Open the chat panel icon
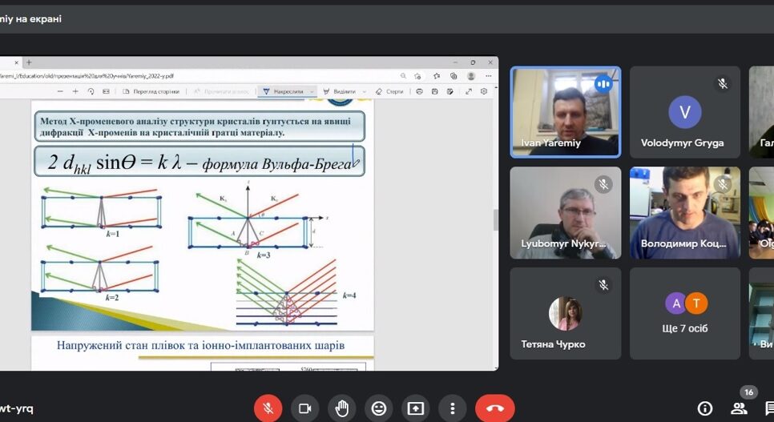 (x=768, y=408)
